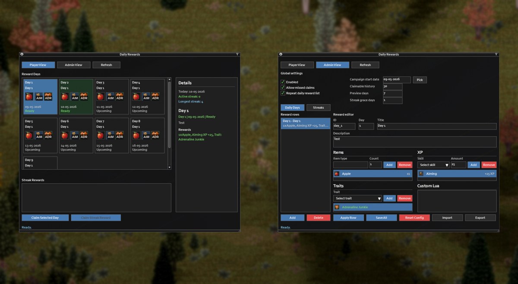This screenshot has width=518, height=284.
Task: Disable the Enabled checkbox
Action: 283,82
